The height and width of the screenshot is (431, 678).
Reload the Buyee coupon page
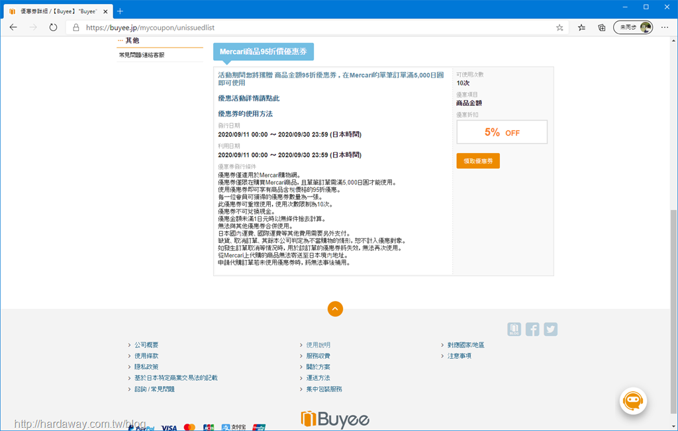tap(53, 27)
